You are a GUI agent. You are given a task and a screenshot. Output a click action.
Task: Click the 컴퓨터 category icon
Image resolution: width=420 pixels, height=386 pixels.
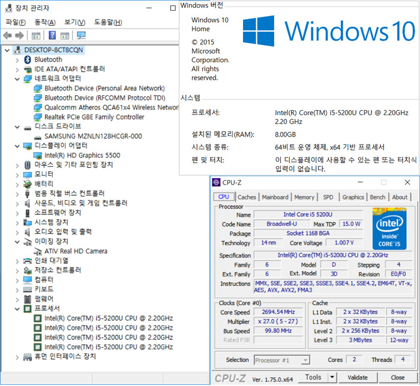click(x=28, y=280)
